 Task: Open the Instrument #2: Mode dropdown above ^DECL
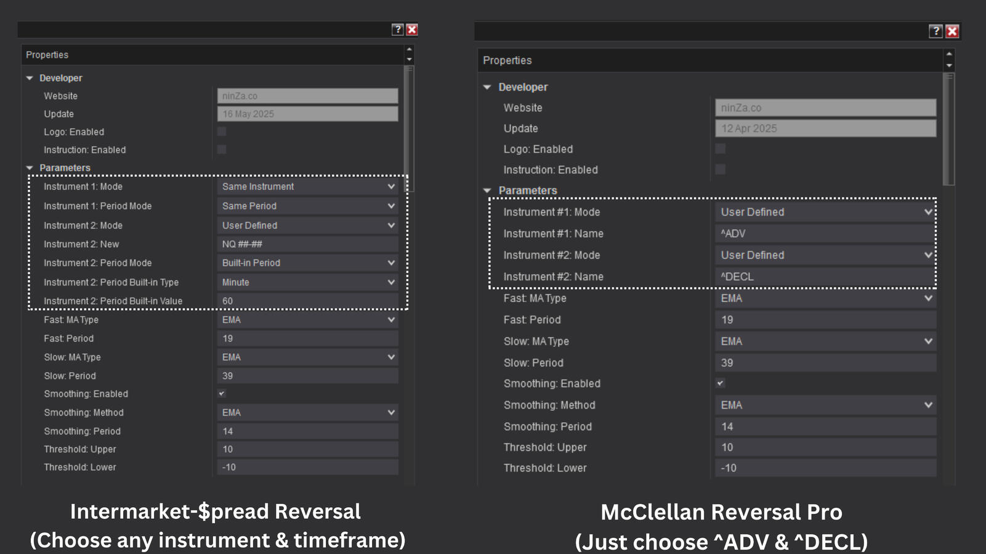(825, 255)
